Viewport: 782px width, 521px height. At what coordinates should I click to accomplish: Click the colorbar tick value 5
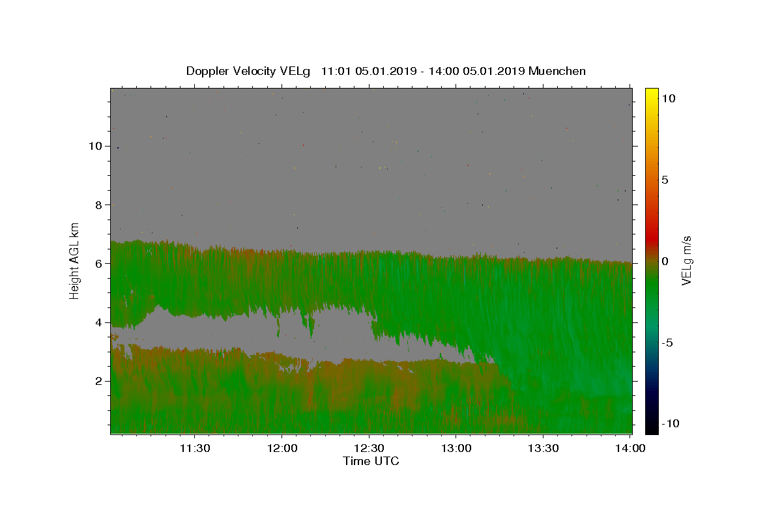(665, 180)
